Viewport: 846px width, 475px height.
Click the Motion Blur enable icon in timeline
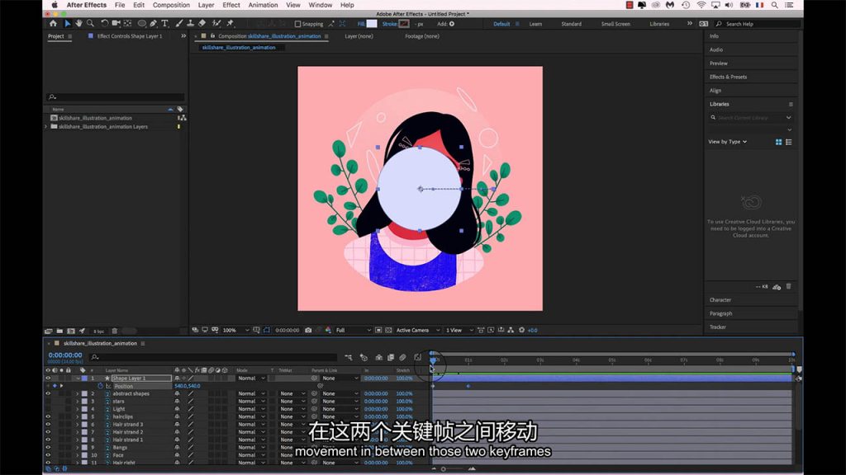pos(402,357)
